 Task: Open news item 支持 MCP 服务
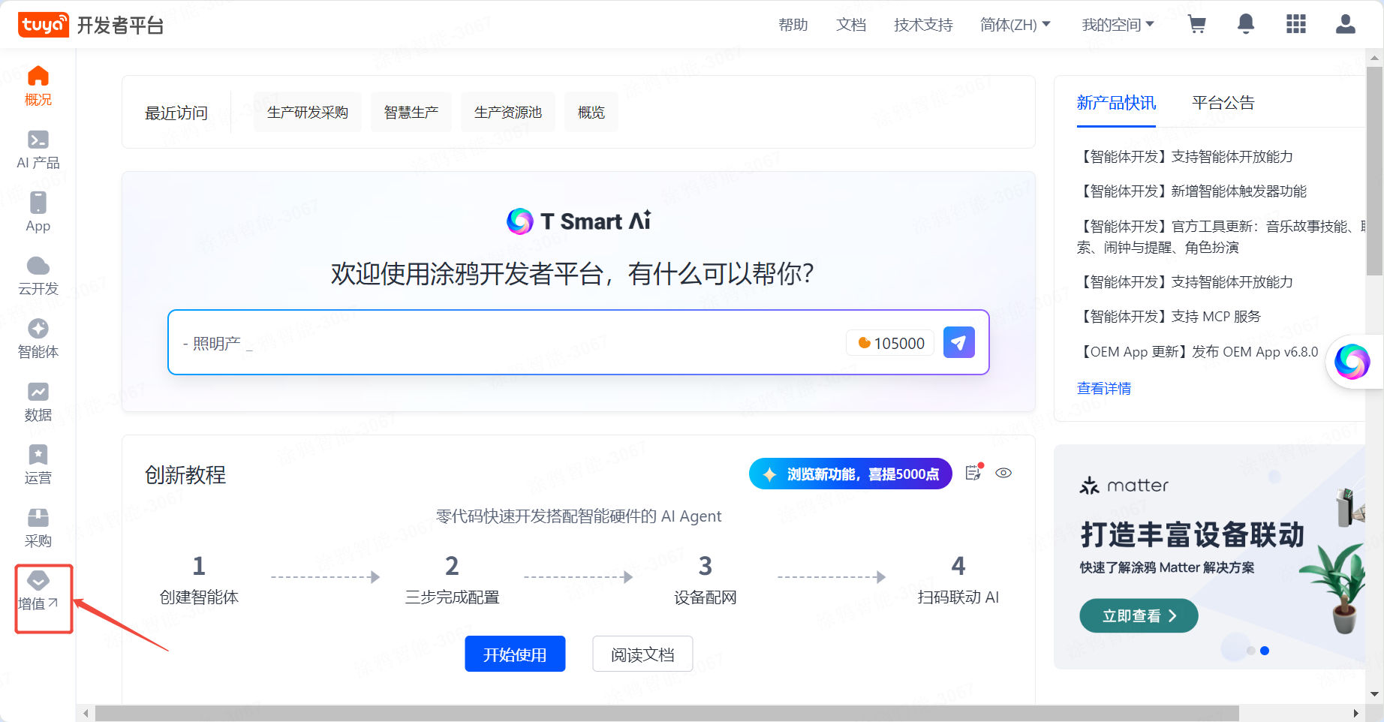coord(1169,317)
